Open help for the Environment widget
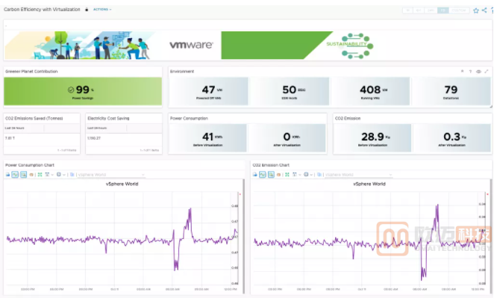The width and height of the screenshot is (494, 298). (470, 72)
